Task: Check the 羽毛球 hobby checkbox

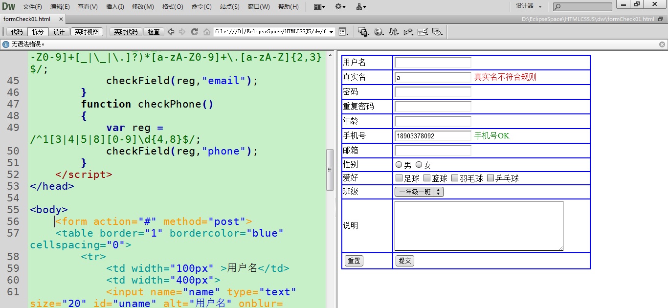Action: tap(455, 178)
